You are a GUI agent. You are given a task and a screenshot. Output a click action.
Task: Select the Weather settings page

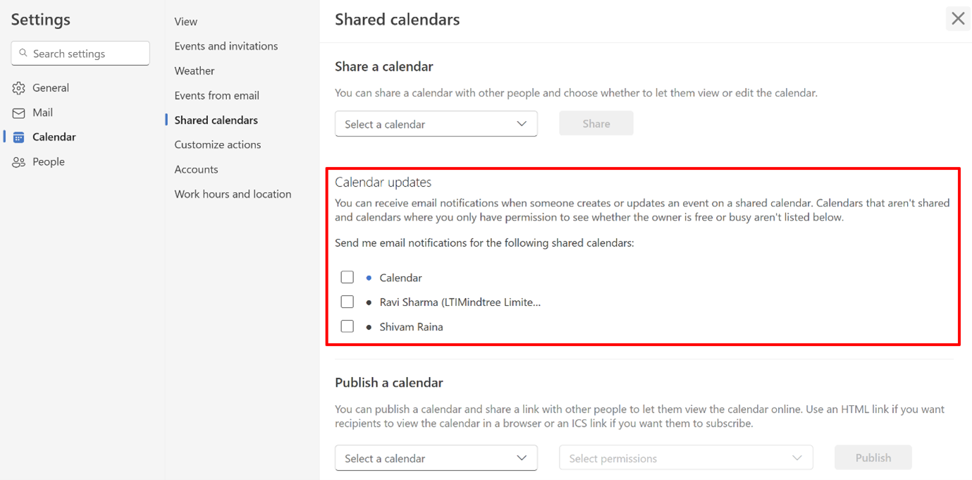click(194, 70)
